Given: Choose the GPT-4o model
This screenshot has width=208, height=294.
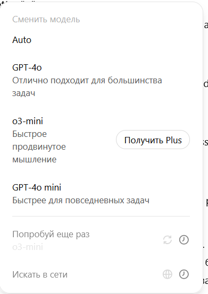Looking at the screenshot, I should pos(101,80).
